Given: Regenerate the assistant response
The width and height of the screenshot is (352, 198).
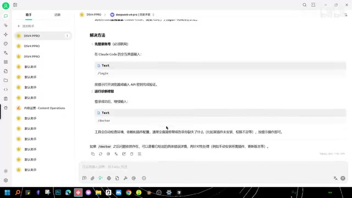Looking at the screenshot, I should (x=101, y=154).
